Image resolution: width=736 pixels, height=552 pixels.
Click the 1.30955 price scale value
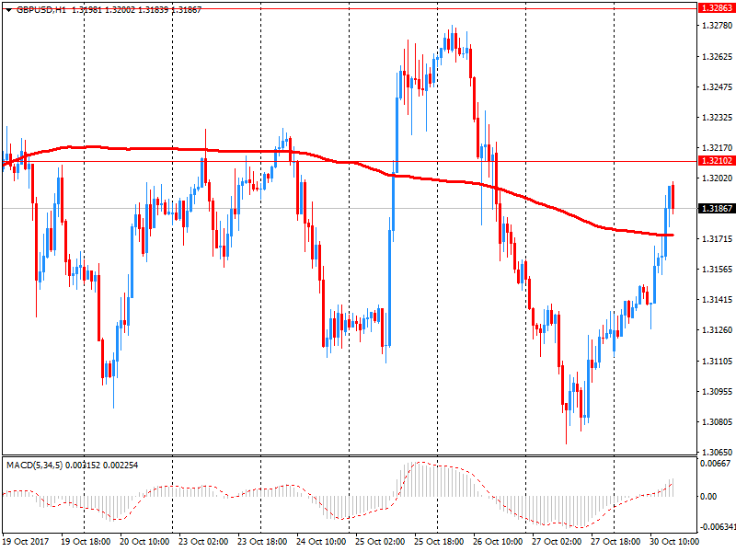(717, 392)
